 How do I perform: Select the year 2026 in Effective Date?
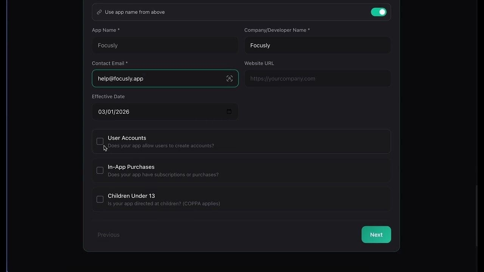(x=123, y=112)
